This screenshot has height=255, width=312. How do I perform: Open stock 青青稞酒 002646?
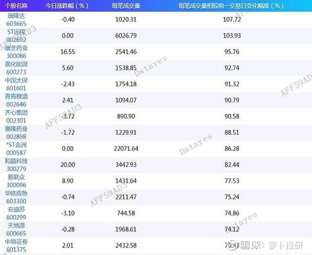tap(16, 100)
